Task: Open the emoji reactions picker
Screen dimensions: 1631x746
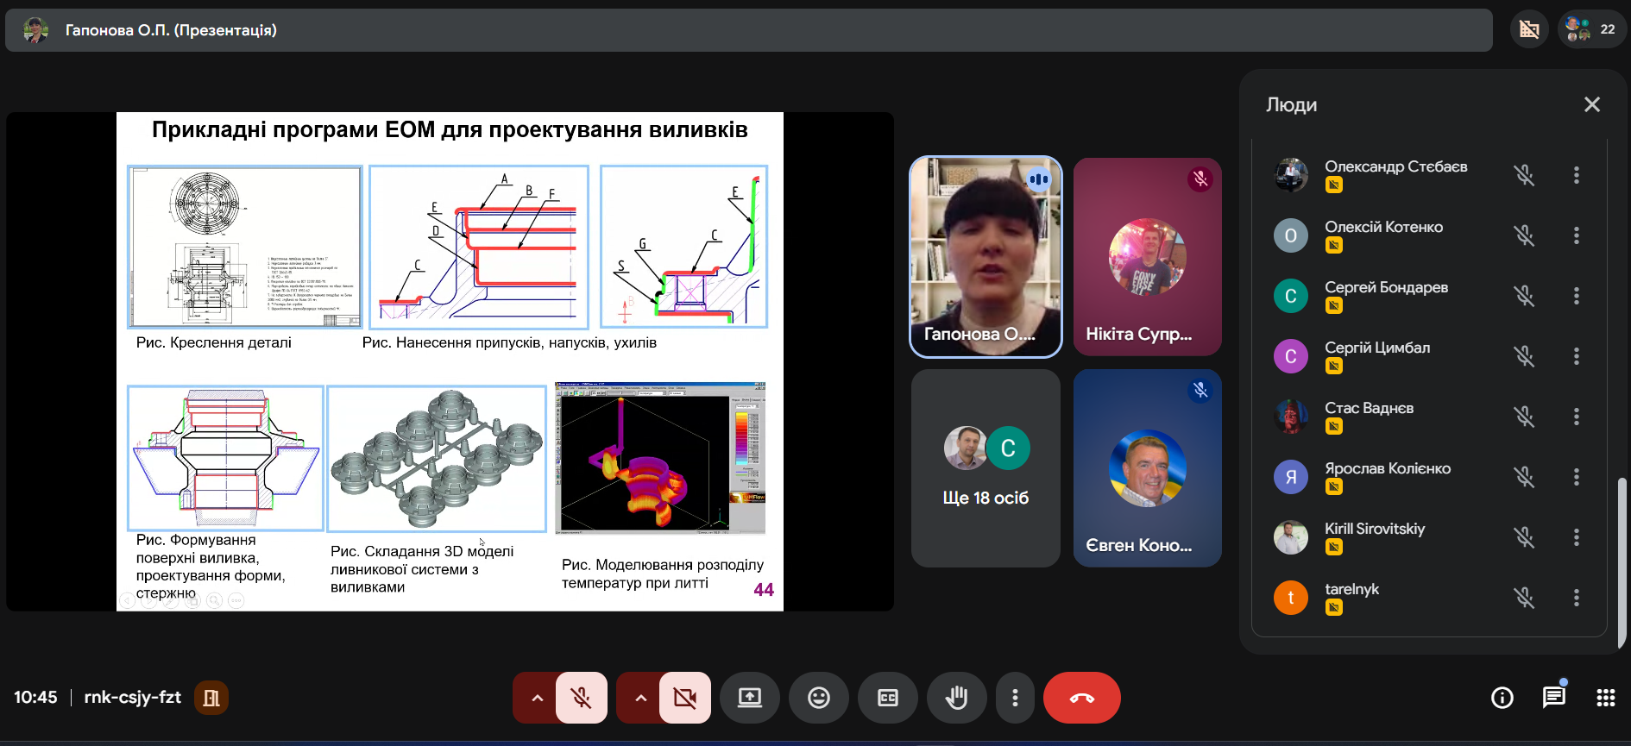Action: [818, 698]
